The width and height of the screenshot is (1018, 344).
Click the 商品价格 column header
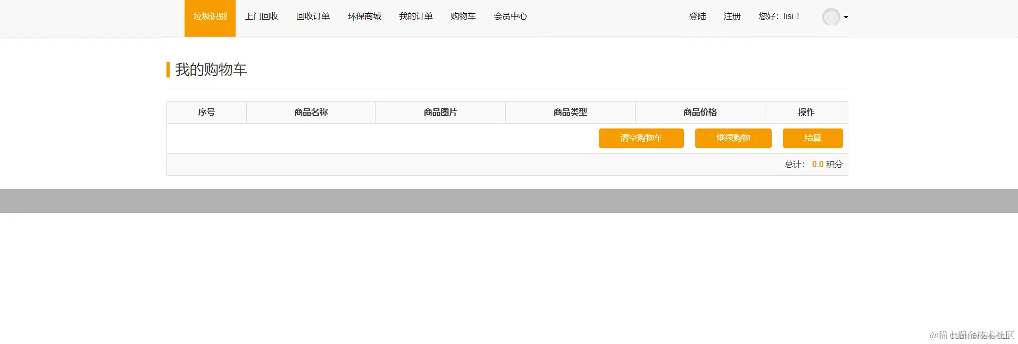pyautogui.click(x=700, y=113)
